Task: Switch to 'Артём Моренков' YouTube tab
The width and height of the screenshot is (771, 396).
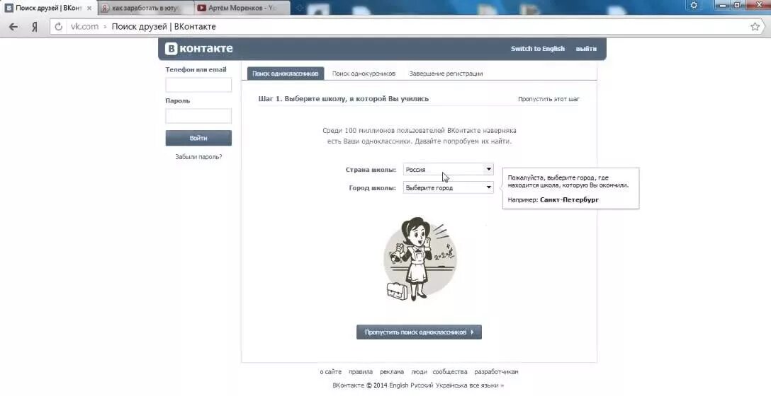Action: coord(242,8)
